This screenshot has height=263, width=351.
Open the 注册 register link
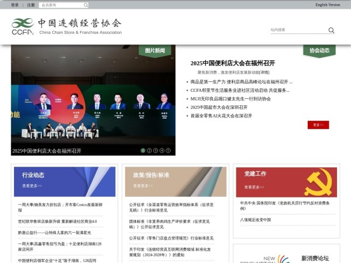(x=31, y=5)
